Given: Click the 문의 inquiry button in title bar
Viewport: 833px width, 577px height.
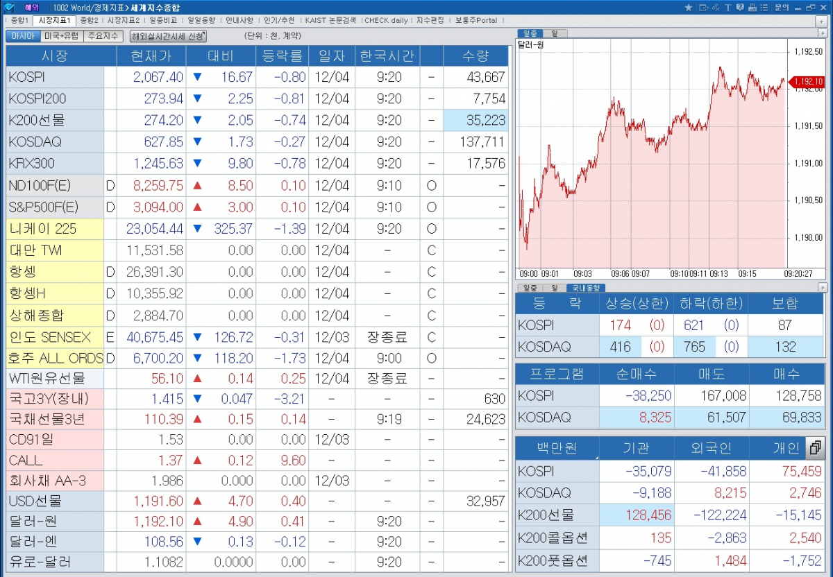Looking at the screenshot, I should pyautogui.click(x=782, y=8).
